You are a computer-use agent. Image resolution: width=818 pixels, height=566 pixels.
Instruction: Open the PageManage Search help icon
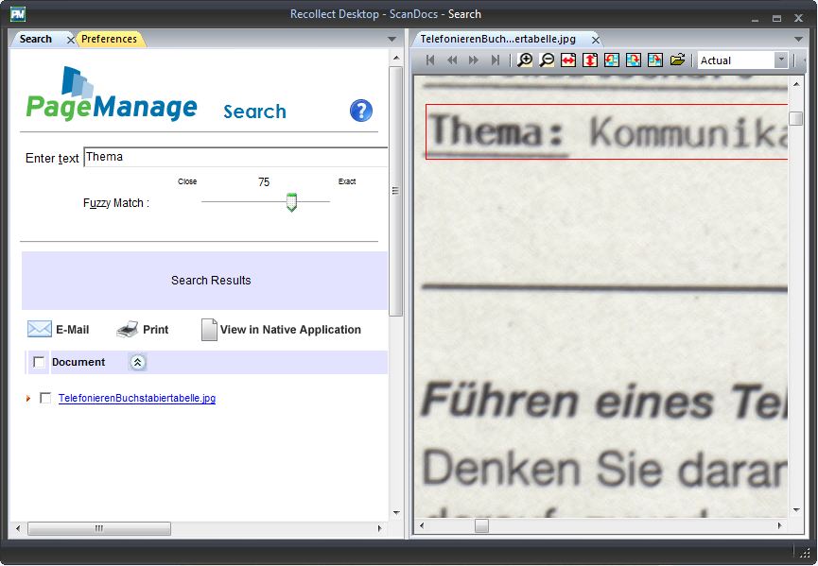click(x=361, y=111)
